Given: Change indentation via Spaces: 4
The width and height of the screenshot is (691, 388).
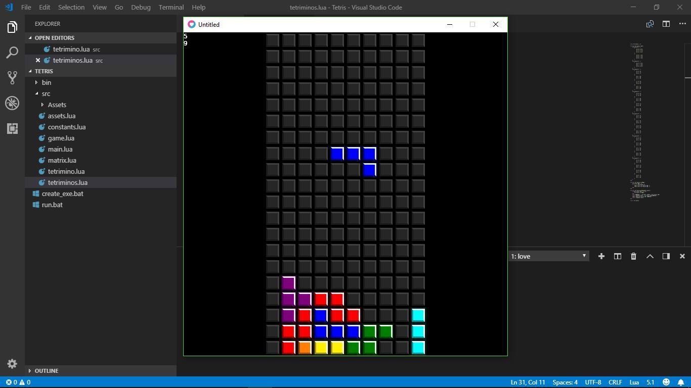Looking at the screenshot, I should [x=565, y=382].
